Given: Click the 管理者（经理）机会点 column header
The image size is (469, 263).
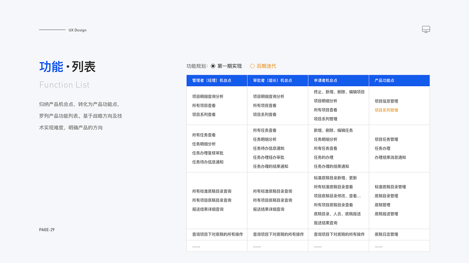Looking at the screenshot, I should coord(217,80).
